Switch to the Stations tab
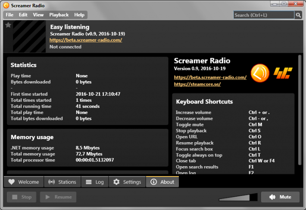Viewport: 306px width, 210px height. coord(62,182)
